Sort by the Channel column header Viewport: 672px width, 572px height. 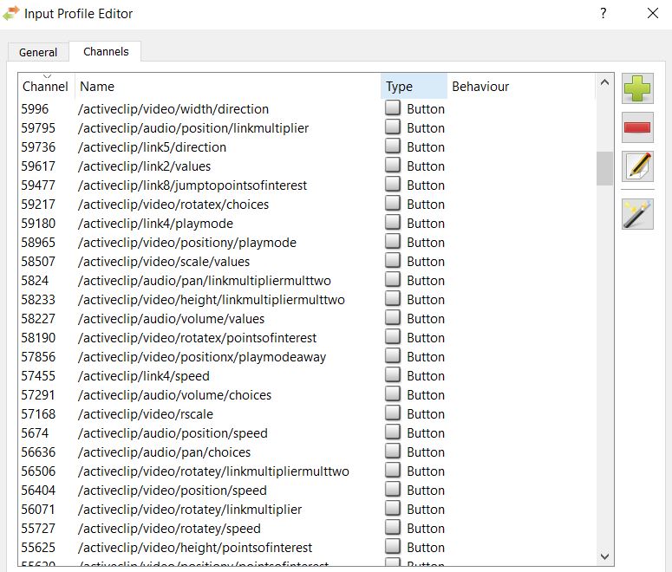[45, 87]
